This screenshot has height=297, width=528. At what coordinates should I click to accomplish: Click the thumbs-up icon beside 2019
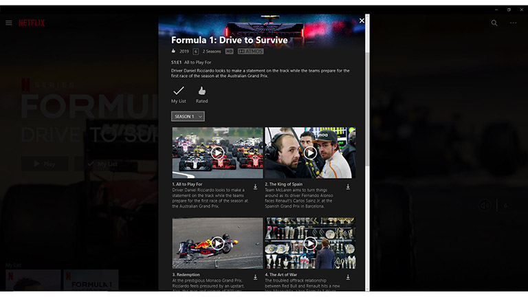(x=173, y=51)
